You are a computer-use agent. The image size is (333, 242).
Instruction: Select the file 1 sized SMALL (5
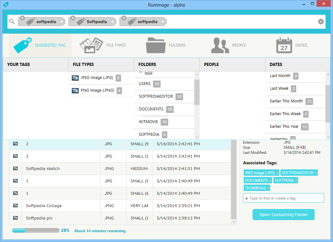pos(120,181)
